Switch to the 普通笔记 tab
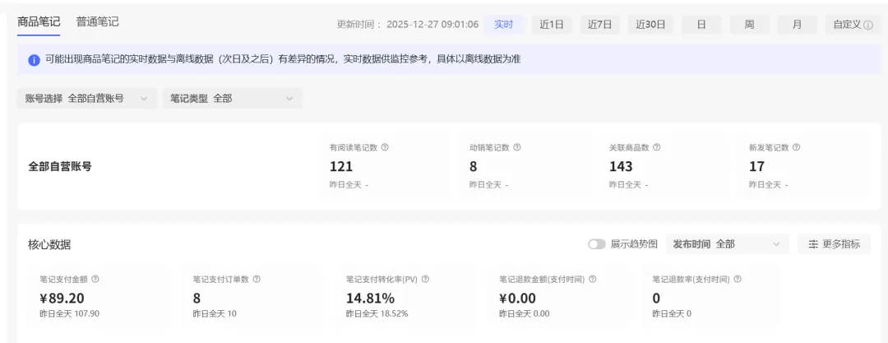Screen dimensions: 888x343 click(x=97, y=22)
